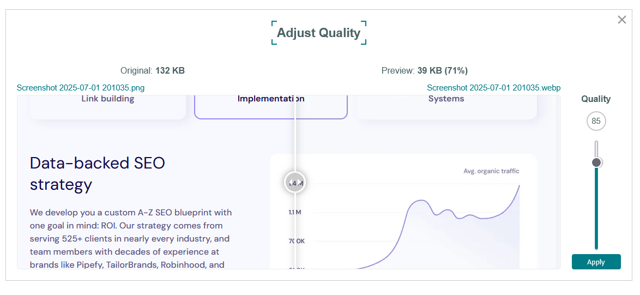Screen dimensions: 640x295
Task: Click the Link building tab in the preview
Action: pos(108,107)
